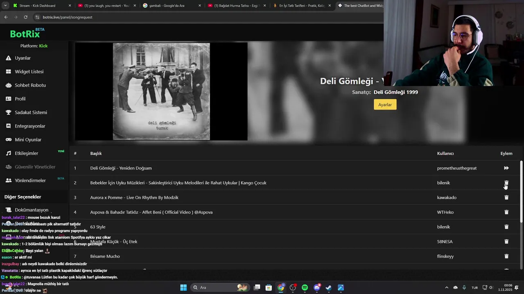Click the browser back arrow
Screen dimensions: 524x294
pos(6,17)
